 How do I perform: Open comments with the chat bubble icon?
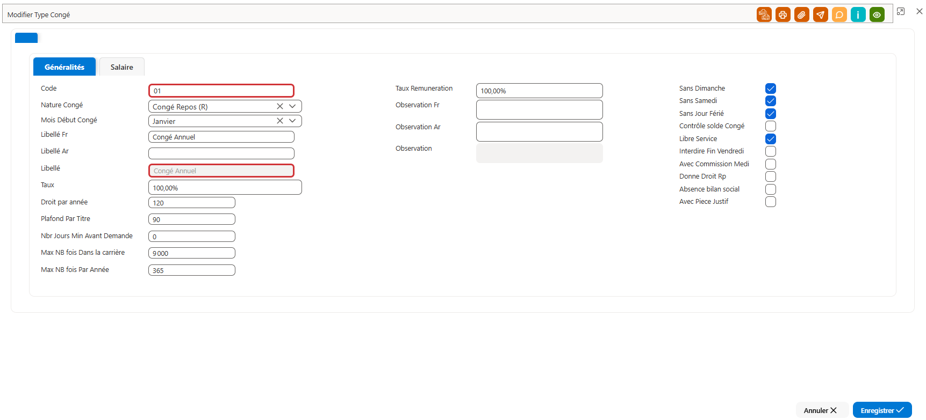click(839, 15)
